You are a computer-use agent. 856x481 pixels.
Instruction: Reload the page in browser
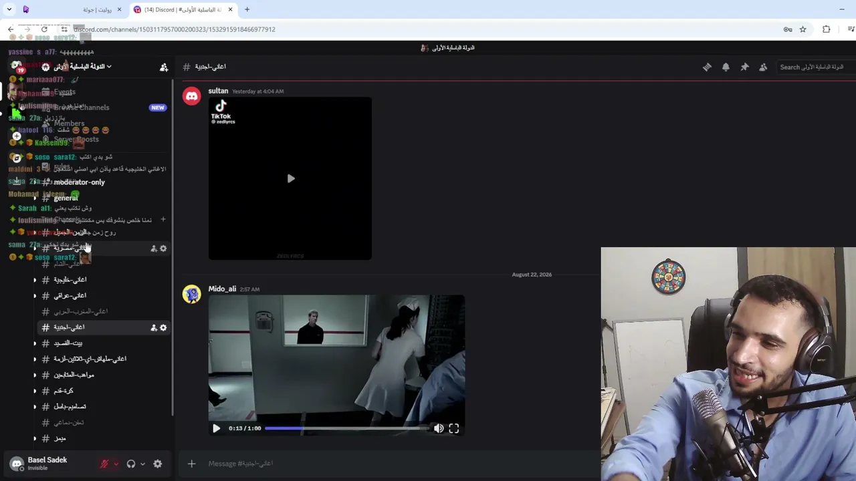coord(44,29)
